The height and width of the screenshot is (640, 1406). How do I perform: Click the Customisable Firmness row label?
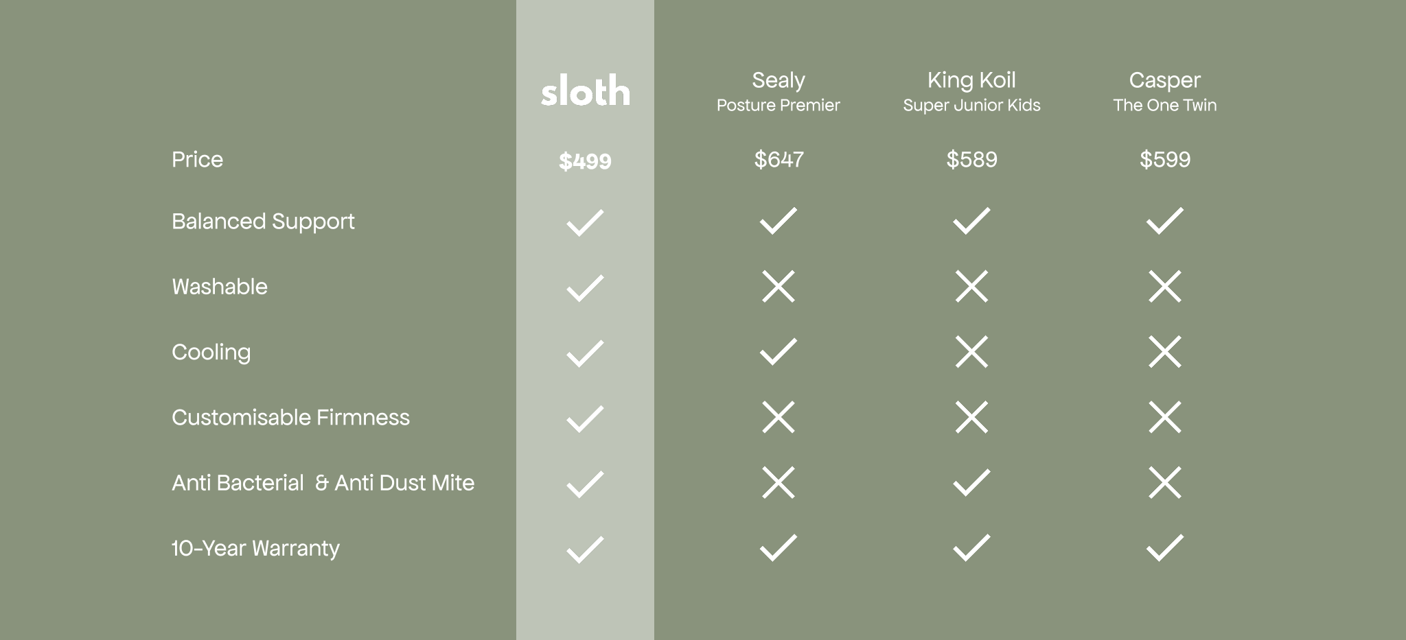(290, 417)
